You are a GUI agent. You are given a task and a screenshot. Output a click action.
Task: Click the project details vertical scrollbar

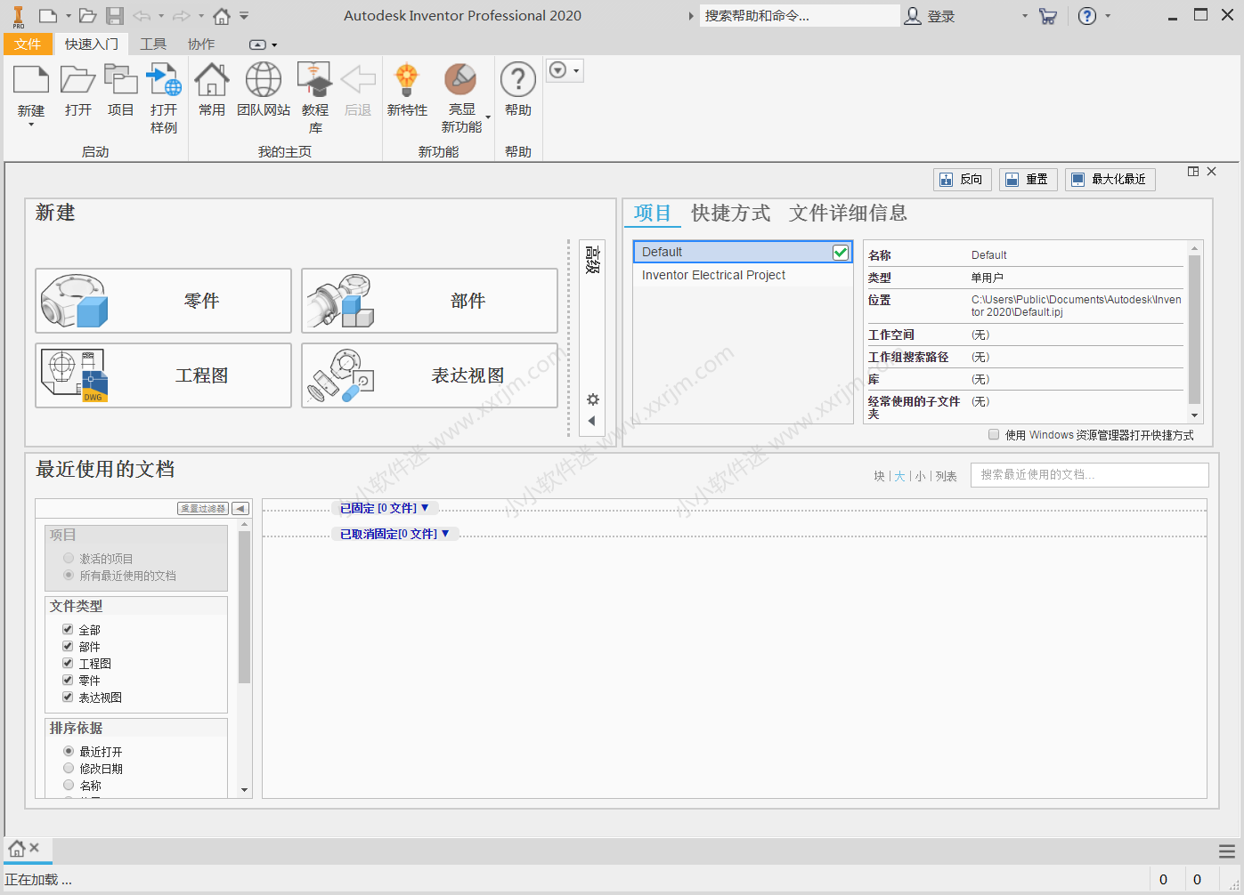point(1194,331)
